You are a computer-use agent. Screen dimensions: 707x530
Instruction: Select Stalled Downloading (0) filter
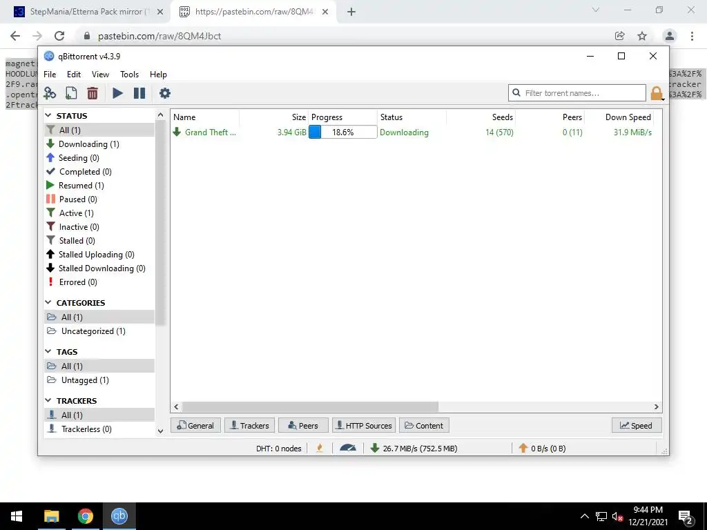tap(99, 268)
